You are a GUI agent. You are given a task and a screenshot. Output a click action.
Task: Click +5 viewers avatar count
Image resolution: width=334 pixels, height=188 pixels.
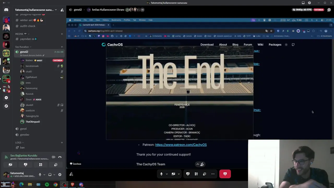142,10
